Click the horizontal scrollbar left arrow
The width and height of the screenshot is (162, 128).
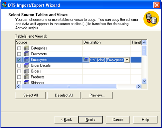18,86
